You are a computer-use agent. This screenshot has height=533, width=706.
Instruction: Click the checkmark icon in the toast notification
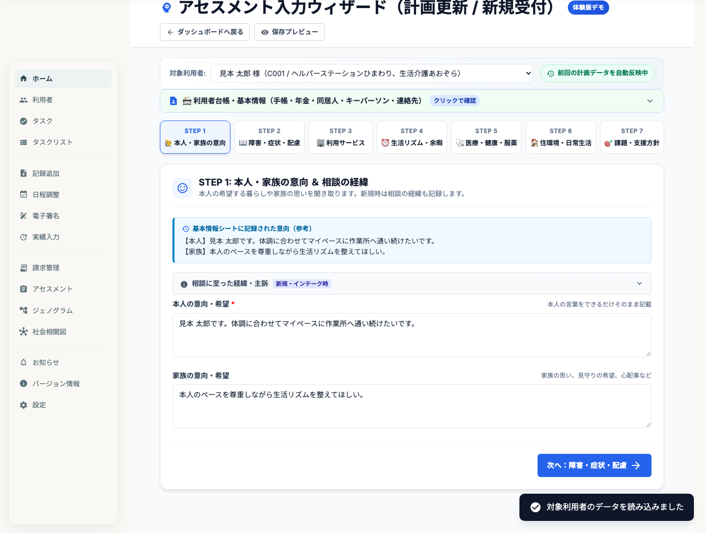tap(536, 507)
